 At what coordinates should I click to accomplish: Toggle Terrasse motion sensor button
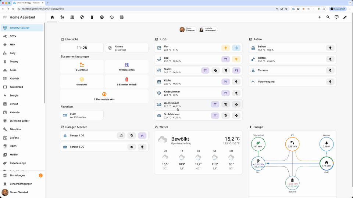point(330,70)
